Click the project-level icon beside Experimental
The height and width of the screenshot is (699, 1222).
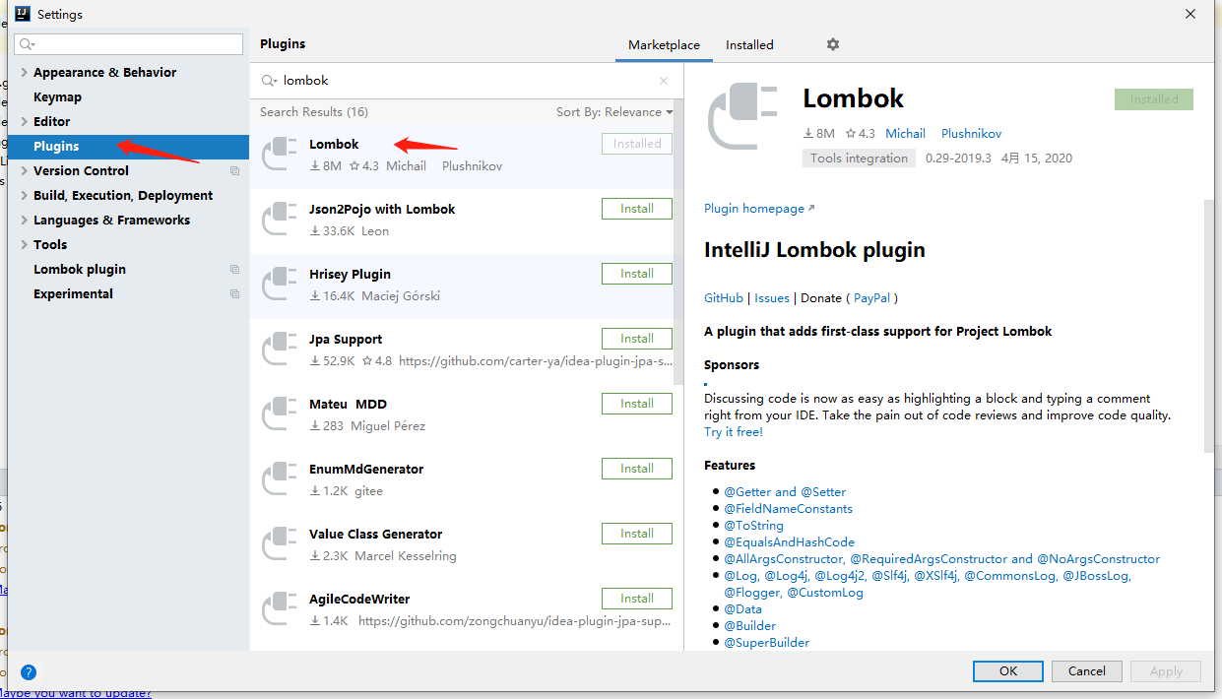(234, 294)
